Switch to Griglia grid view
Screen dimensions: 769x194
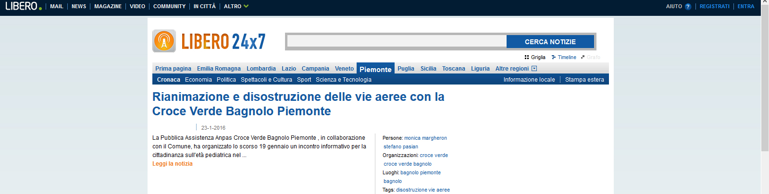click(535, 57)
